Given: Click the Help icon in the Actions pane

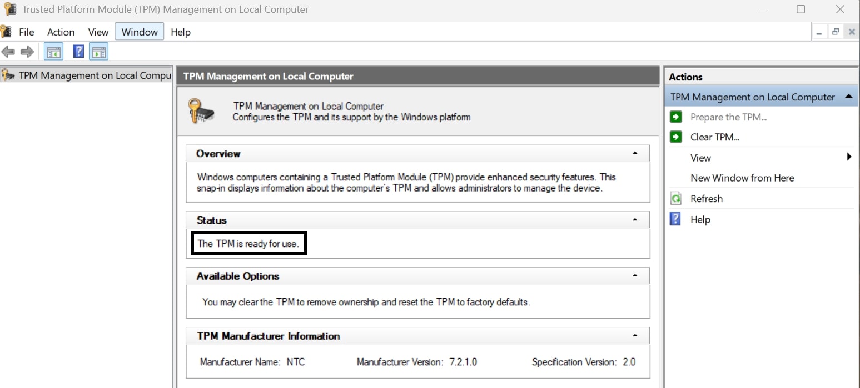Looking at the screenshot, I should coord(676,219).
